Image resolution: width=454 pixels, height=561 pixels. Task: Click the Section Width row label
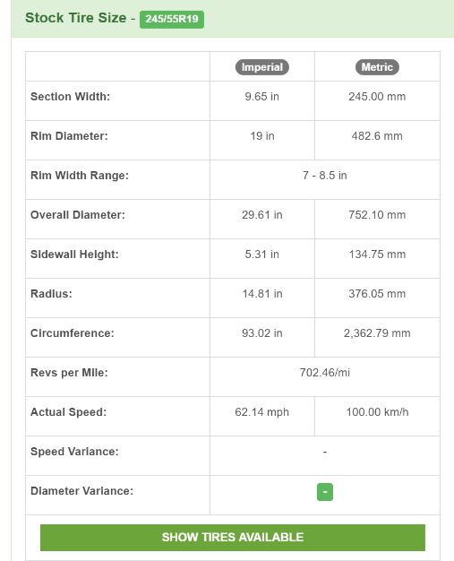(71, 97)
